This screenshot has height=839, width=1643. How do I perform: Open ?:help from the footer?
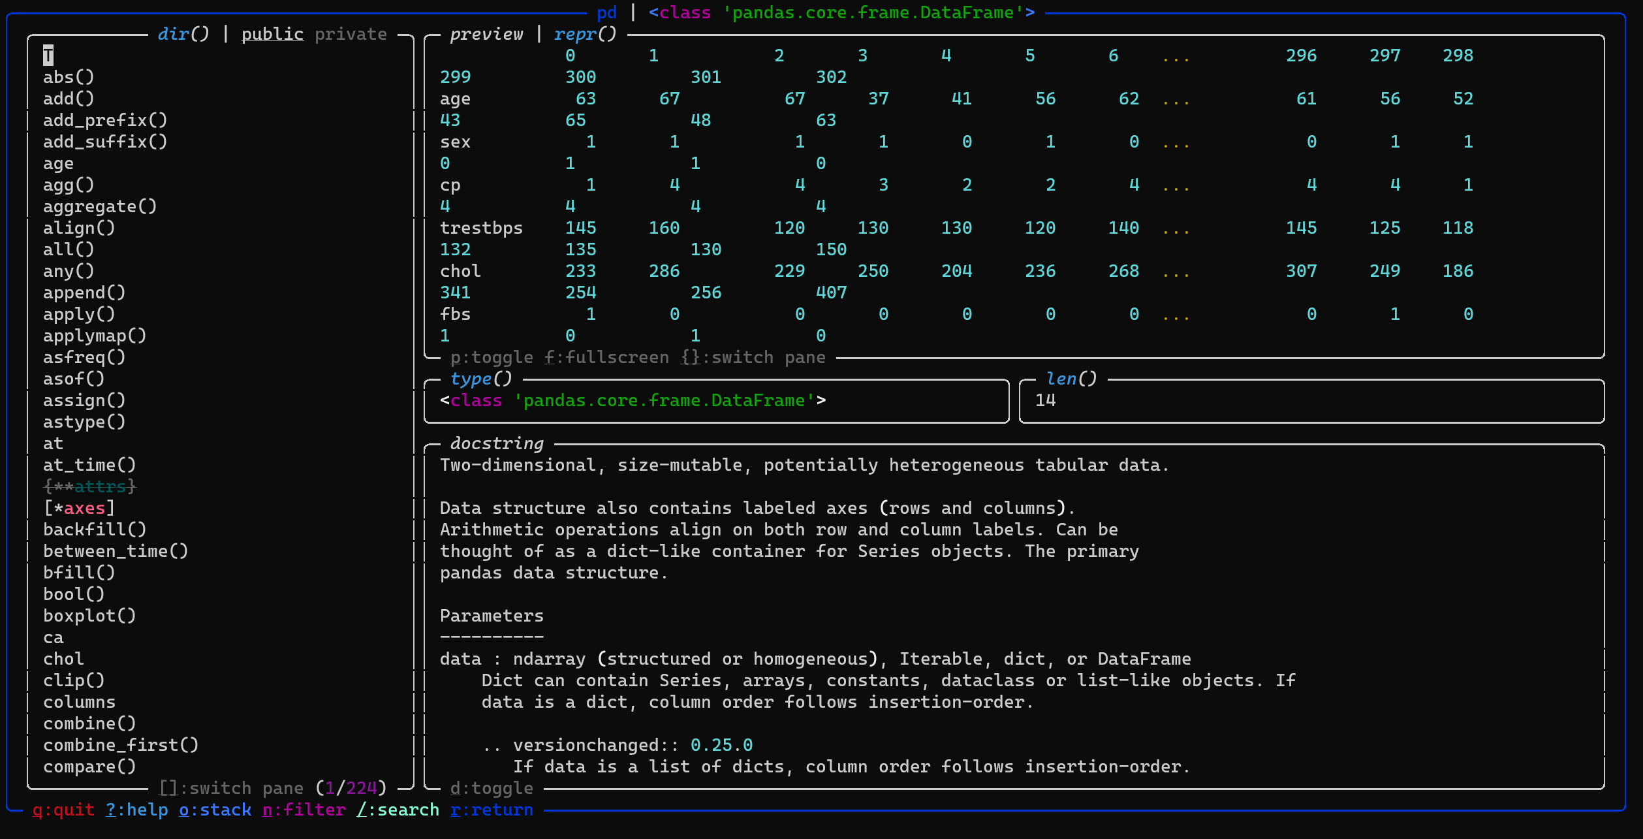pyautogui.click(x=136, y=810)
